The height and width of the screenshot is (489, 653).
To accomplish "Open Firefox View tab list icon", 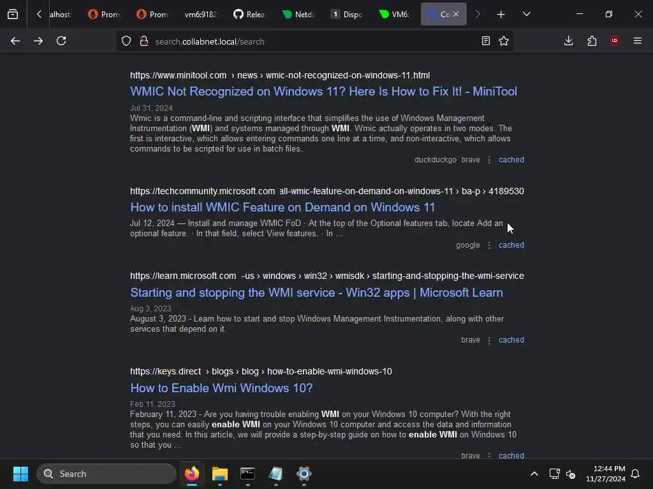I will coord(13,14).
